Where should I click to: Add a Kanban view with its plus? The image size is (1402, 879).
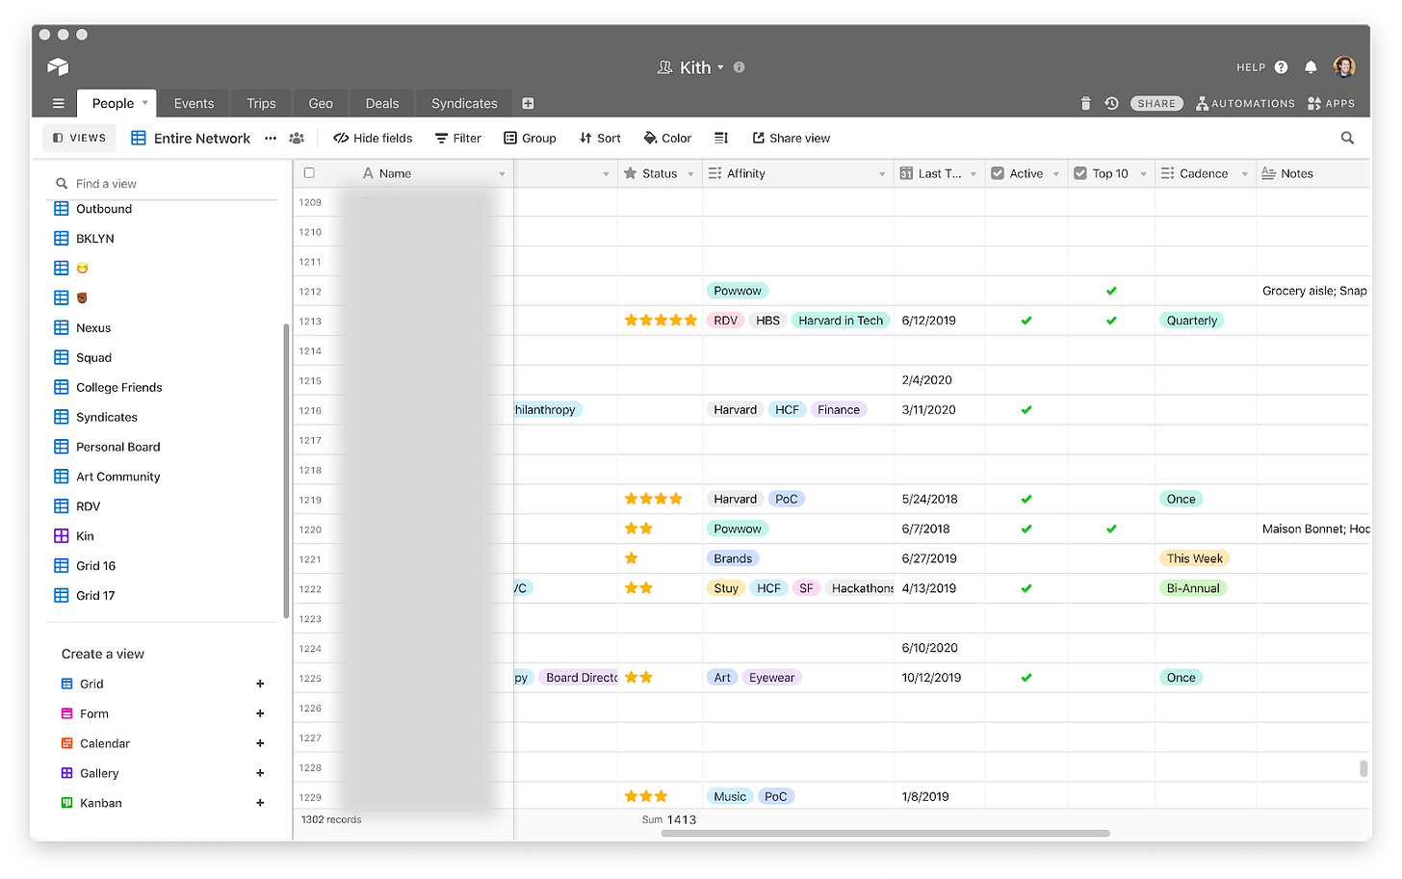pyautogui.click(x=260, y=804)
